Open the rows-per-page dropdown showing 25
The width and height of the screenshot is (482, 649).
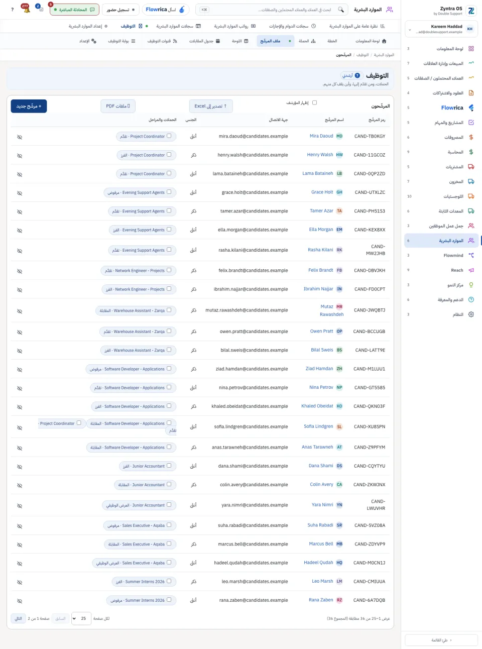pos(81,618)
